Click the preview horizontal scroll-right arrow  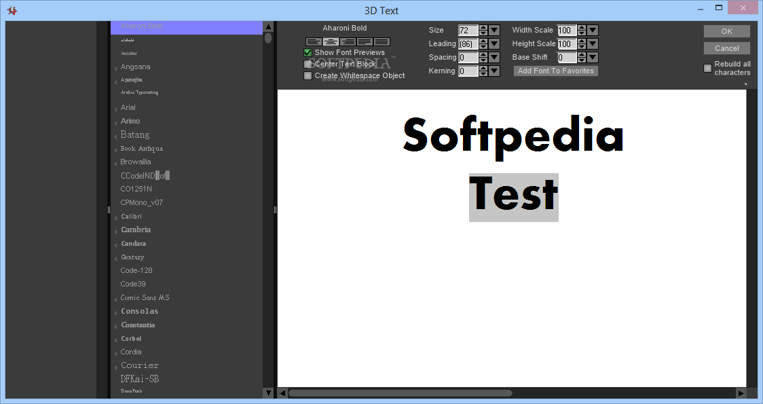[x=741, y=393]
